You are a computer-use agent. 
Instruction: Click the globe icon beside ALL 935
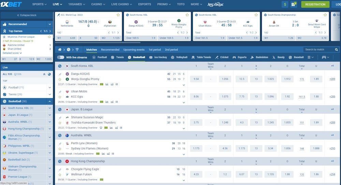point(49,74)
